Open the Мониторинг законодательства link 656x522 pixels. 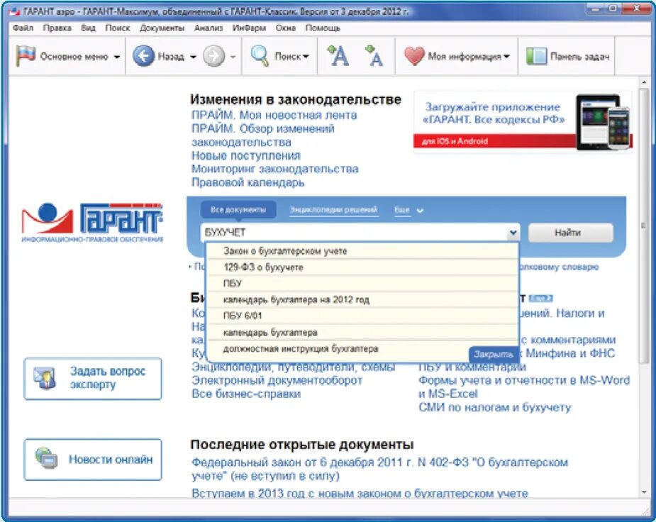tap(275, 169)
